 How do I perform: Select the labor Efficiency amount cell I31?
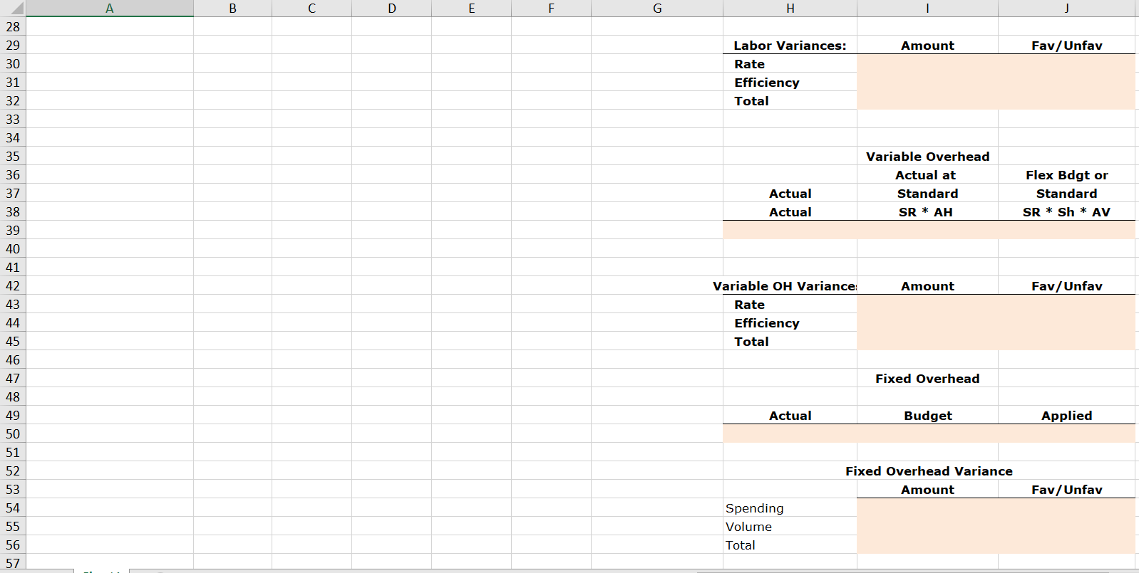pyautogui.click(x=927, y=83)
